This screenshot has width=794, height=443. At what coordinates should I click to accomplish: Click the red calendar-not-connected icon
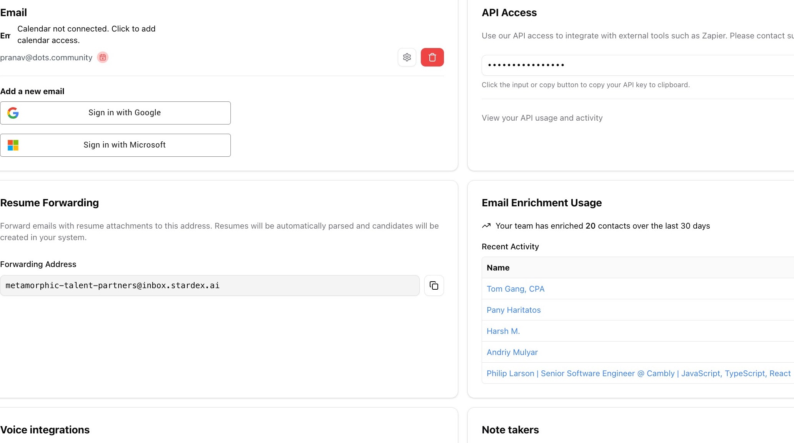point(102,57)
